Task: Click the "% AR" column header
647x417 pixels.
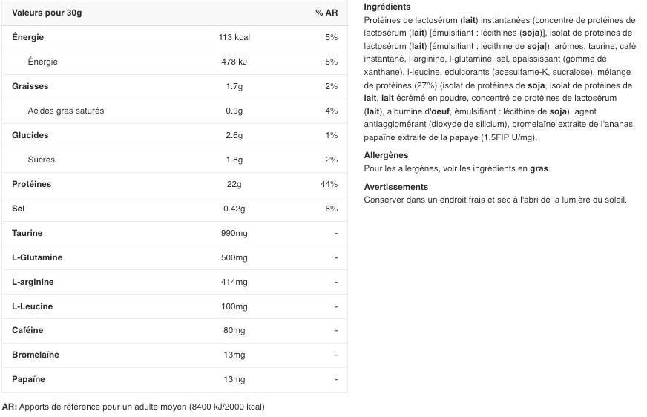Action: [326, 13]
